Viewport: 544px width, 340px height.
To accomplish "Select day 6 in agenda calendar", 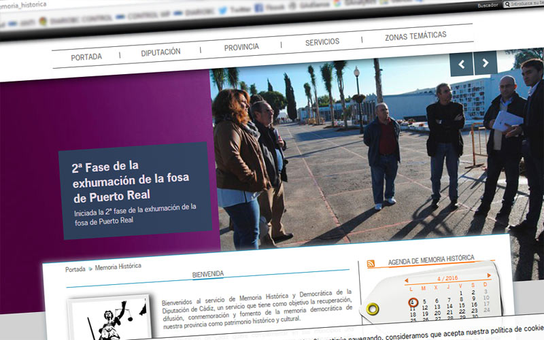I will [437, 301].
